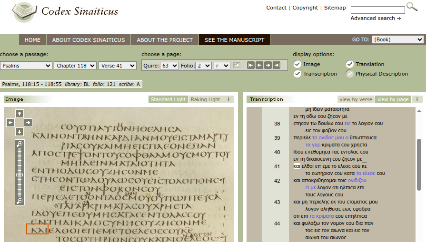Image resolution: width=426 pixels, height=242 pixels.
Task: Toggle Physical Description display option
Action: 350,74
